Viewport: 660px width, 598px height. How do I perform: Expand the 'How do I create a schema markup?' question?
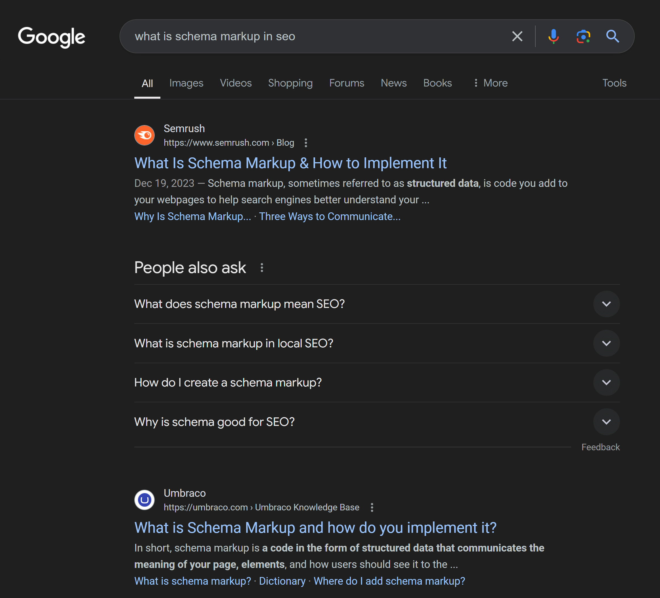[x=607, y=383]
